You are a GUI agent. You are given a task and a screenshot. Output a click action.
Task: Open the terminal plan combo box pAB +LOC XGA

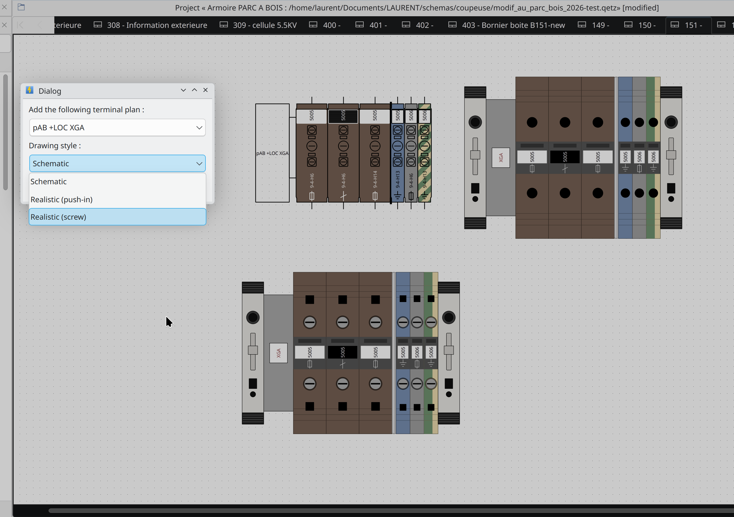point(117,127)
